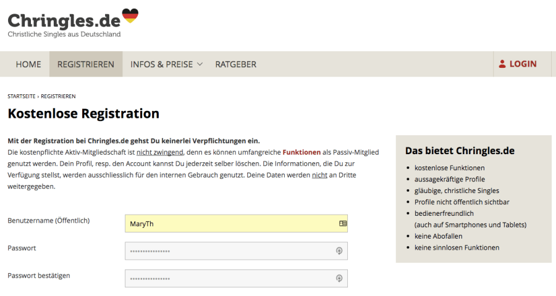The width and height of the screenshot is (556, 296).
Task: Go to the HOME menu item
Action: (28, 64)
